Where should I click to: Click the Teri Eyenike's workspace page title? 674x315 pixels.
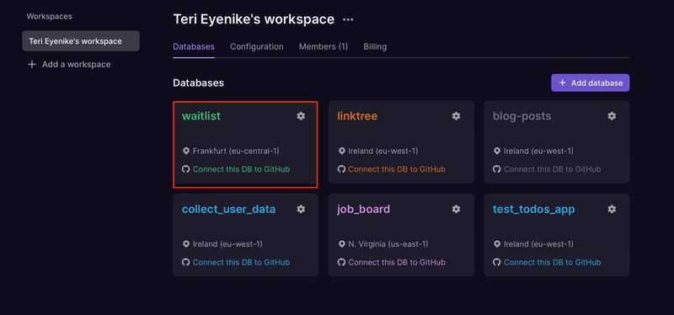click(254, 19)
